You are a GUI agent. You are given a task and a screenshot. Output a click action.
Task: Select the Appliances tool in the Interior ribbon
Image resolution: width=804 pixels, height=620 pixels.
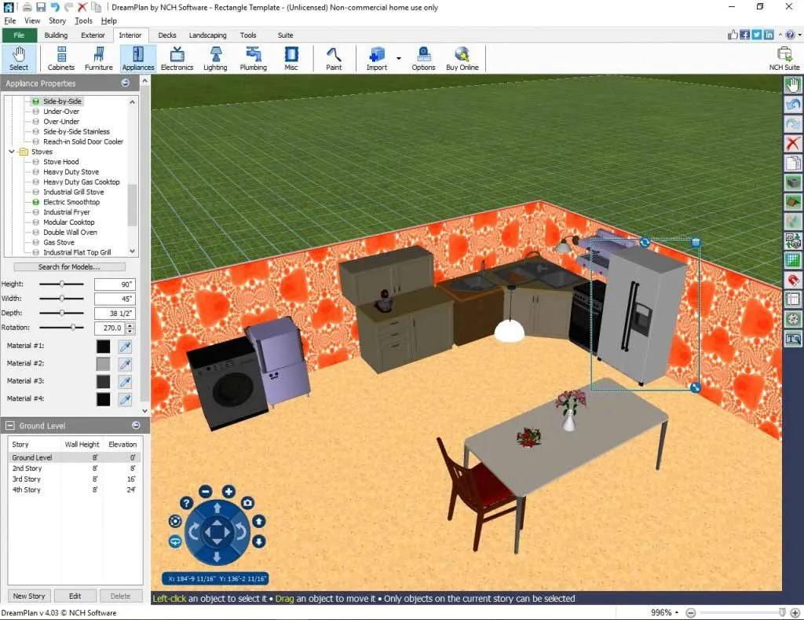click(137, 57)
